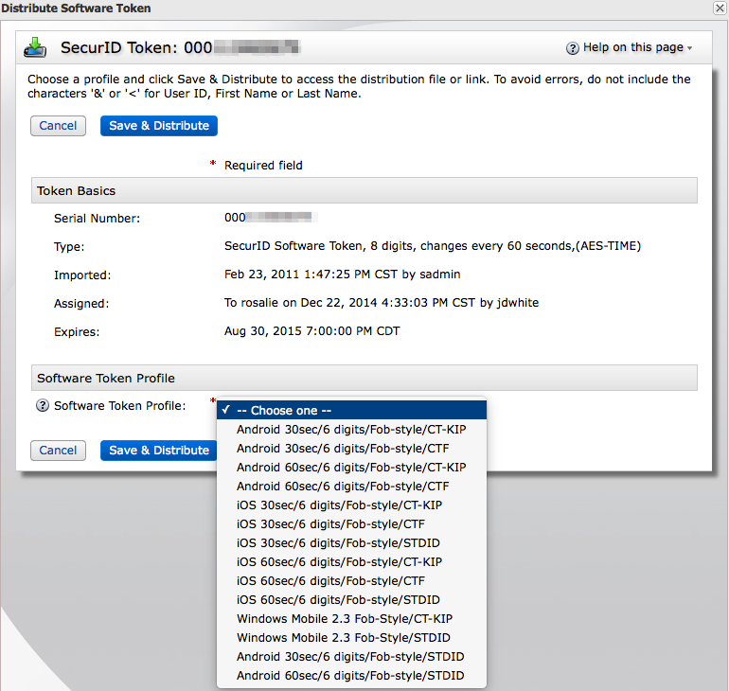
Task: Click the Type value SecurID Software Token text
Action: tap(433, 246)
